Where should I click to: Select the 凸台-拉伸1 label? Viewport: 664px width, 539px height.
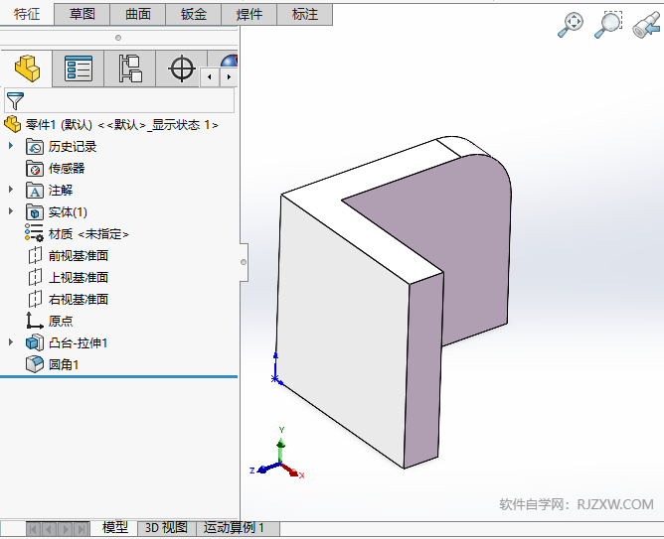[78, 342]
